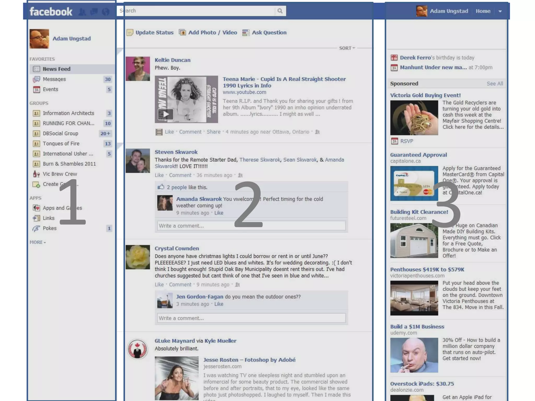Open Messages in the left sidebar
Screen dimensions: 535x401
coord(54,79)
